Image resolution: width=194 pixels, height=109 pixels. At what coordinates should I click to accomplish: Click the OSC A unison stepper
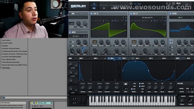tap(95, 42)
